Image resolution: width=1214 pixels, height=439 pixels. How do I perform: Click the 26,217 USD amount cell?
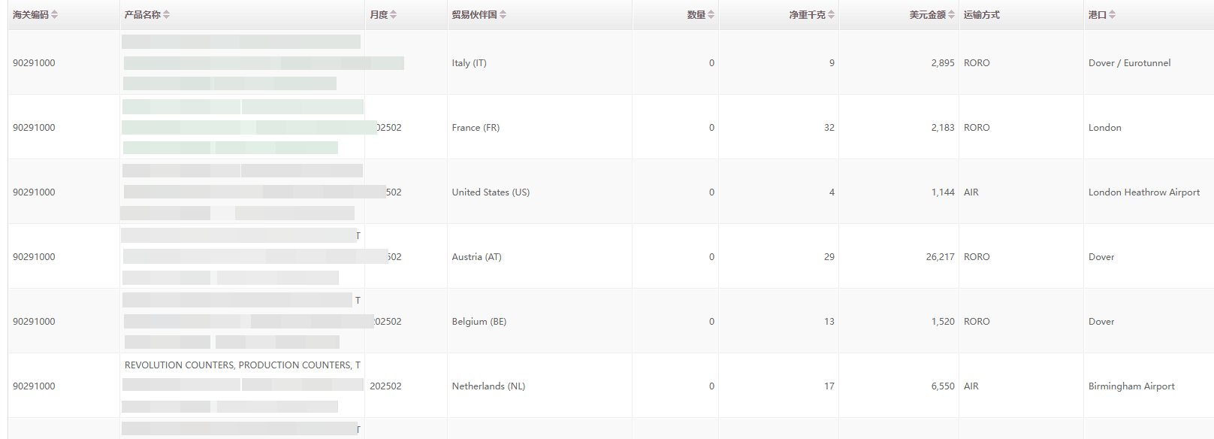point(940,257)
